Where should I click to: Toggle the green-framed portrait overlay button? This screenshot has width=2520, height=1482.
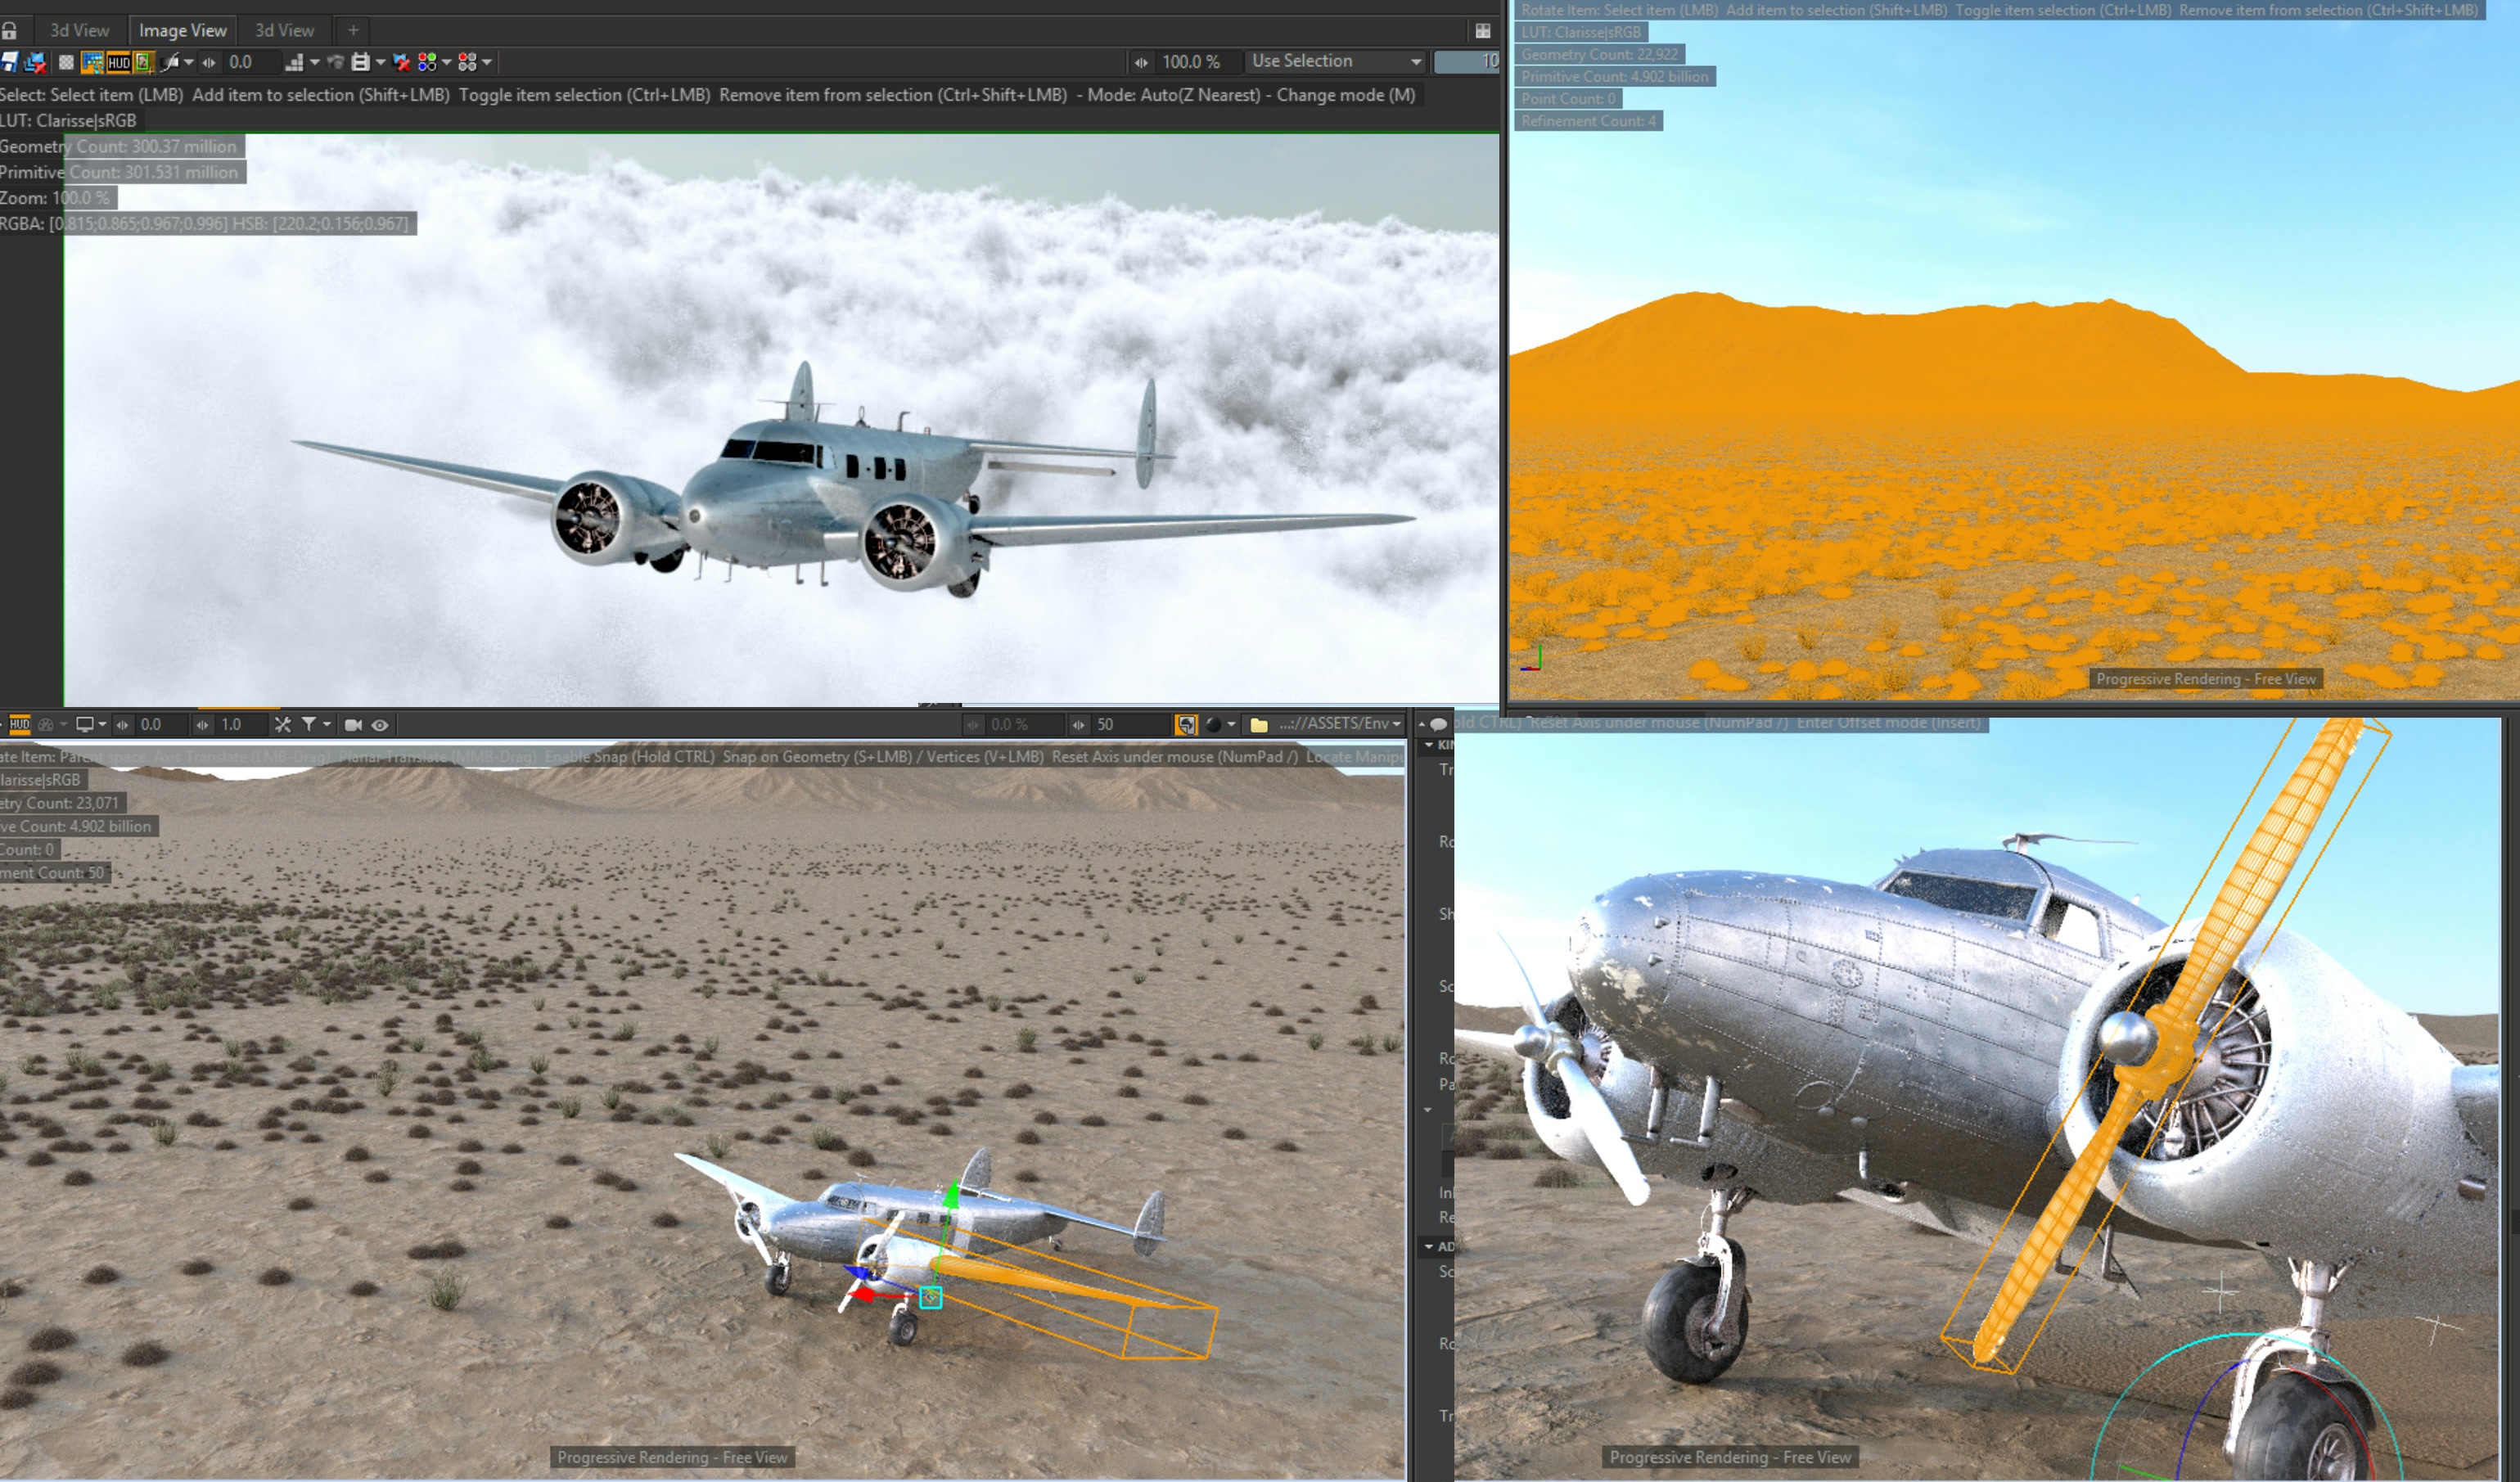point(143,62)
